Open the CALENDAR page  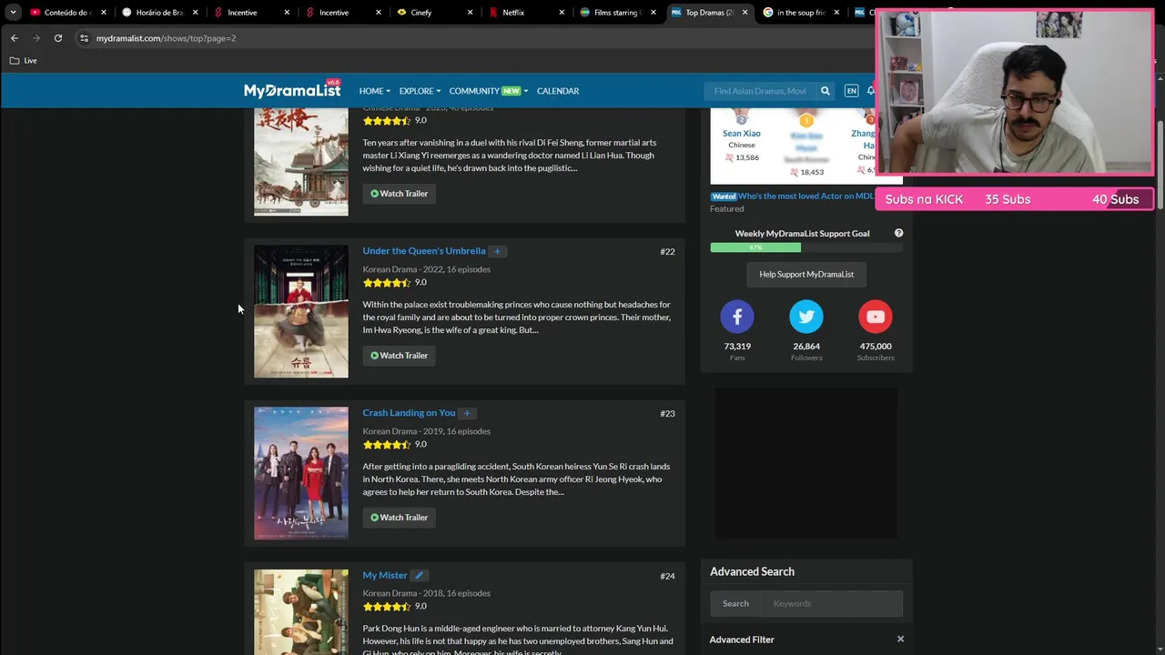pos(558,91)
